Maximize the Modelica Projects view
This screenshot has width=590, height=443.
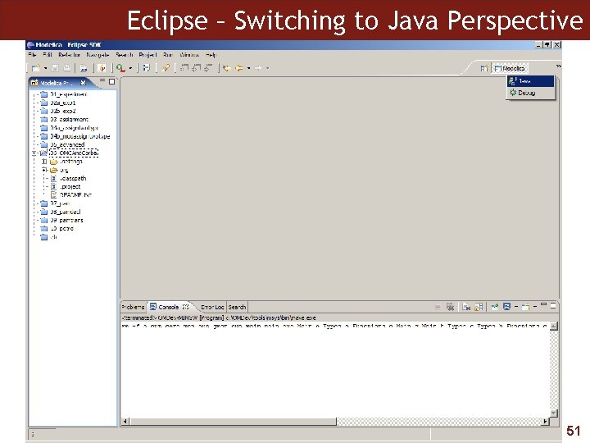coord(111,81)
